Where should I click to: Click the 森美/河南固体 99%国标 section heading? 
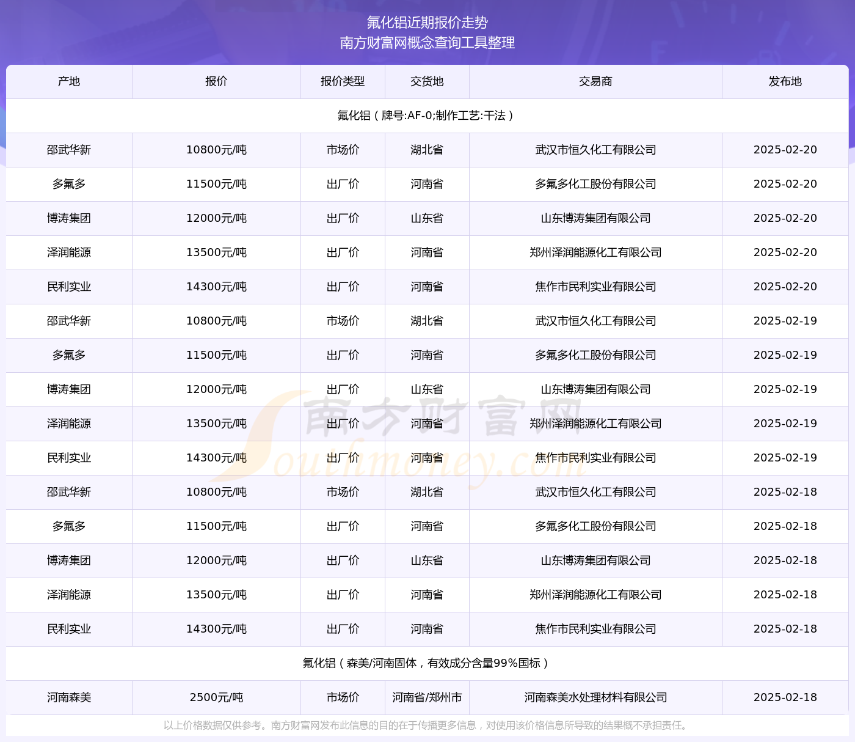(428, 663)
